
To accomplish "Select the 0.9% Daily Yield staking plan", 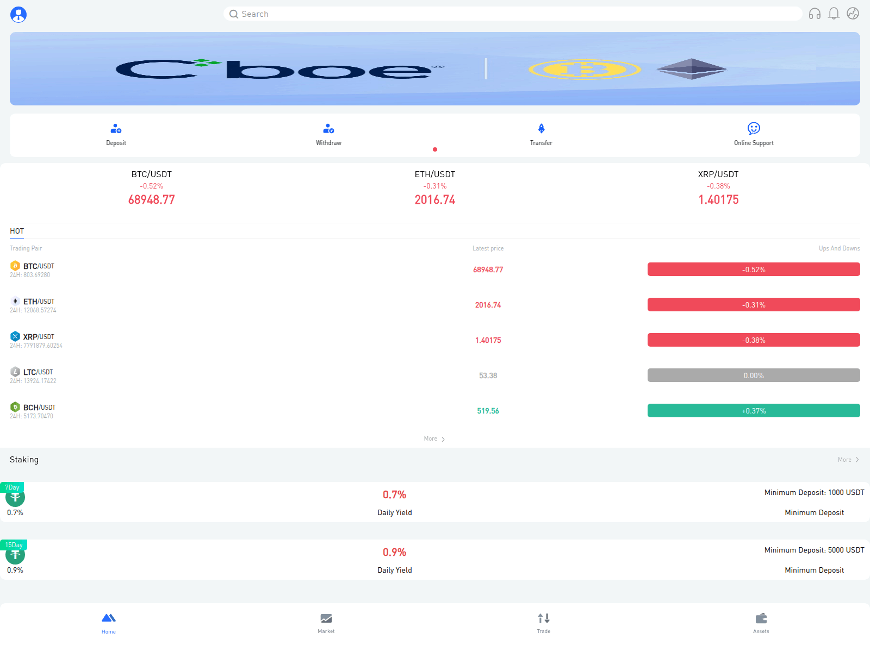I will pos(435,560).
